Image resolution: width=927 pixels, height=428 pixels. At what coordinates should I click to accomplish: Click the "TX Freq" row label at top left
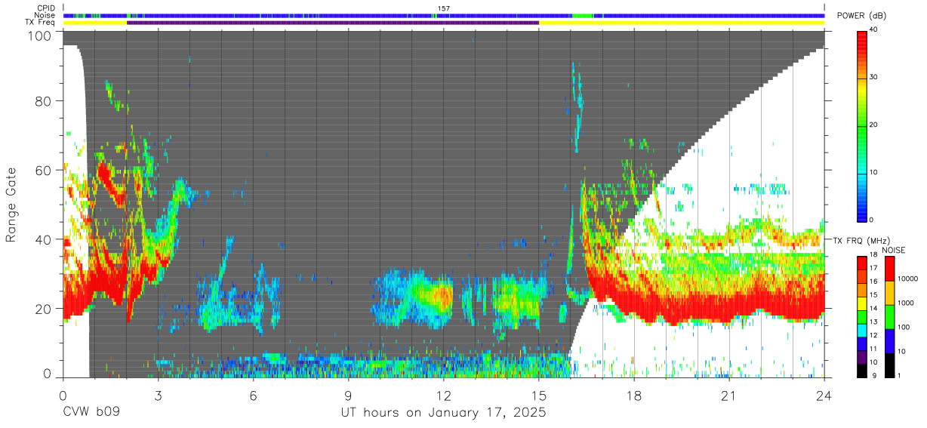coord(41,23)
